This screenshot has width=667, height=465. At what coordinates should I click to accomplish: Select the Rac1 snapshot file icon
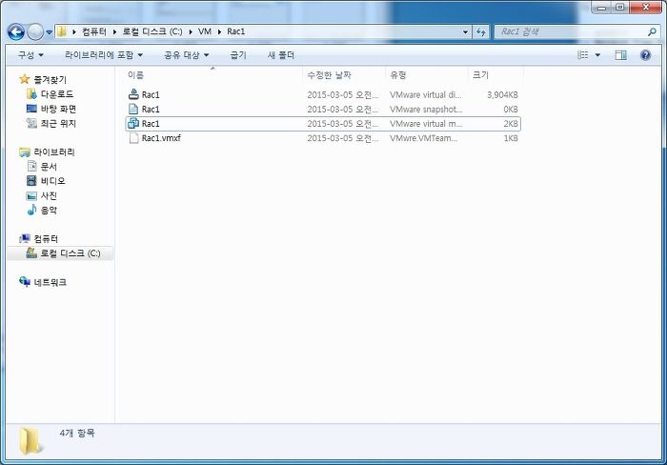tap(133, 109)
